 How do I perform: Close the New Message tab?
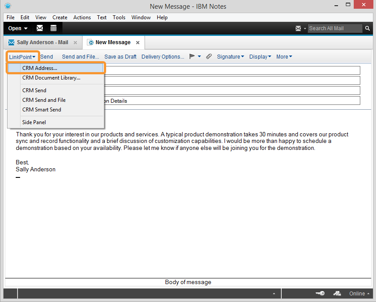[138, 42]
